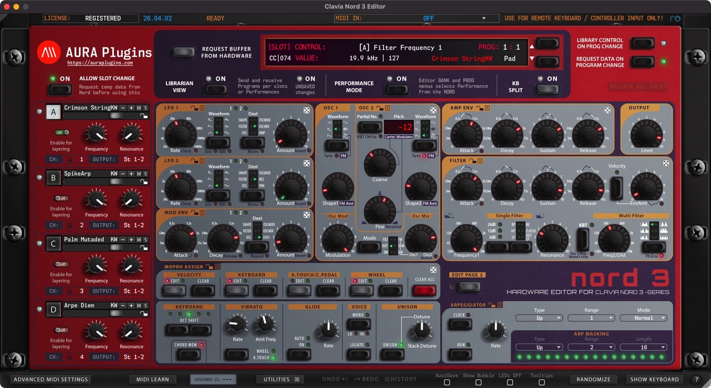Open the MIDI IN device dropdown
The image size is (711, 388).
click(483, 18)
